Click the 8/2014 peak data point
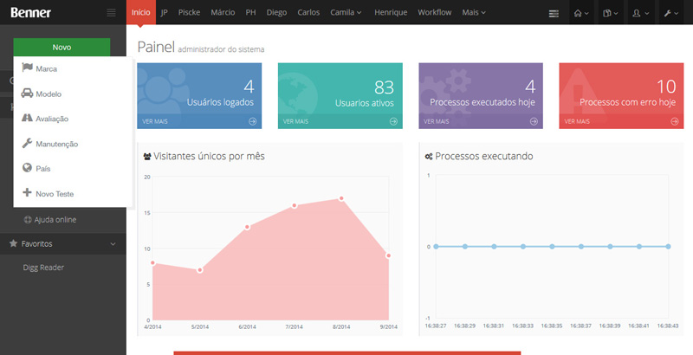The height and width of the screenshot is (355, 693). tap(341, 198)
